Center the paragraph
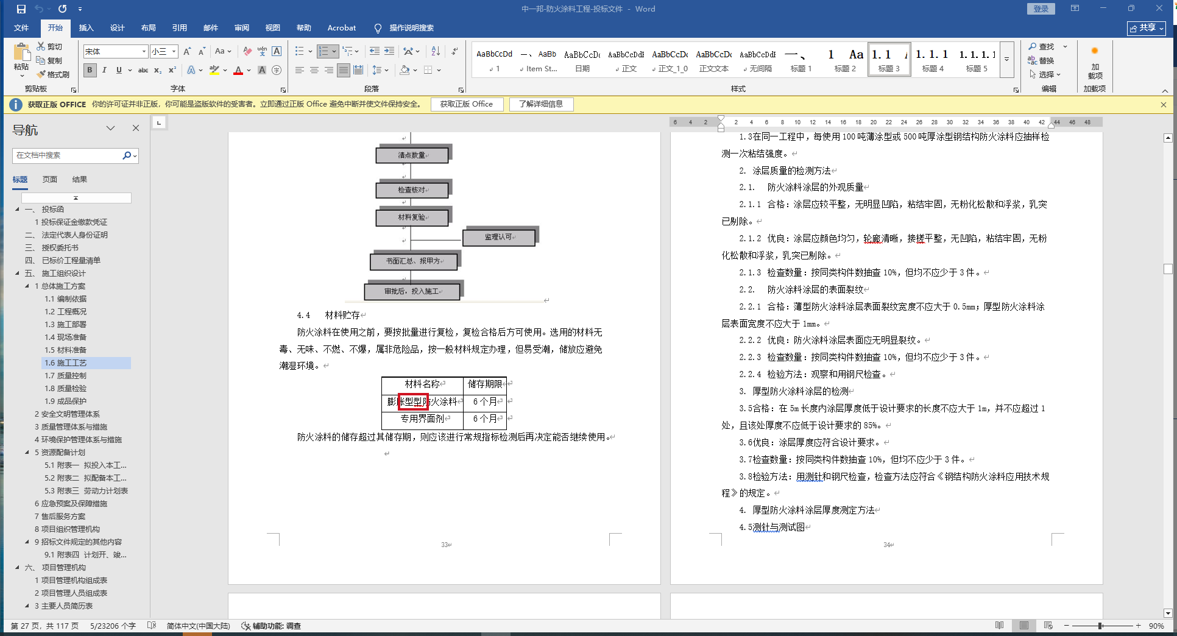This screenshot has height=636, width=1177. [x=314, y=70]
